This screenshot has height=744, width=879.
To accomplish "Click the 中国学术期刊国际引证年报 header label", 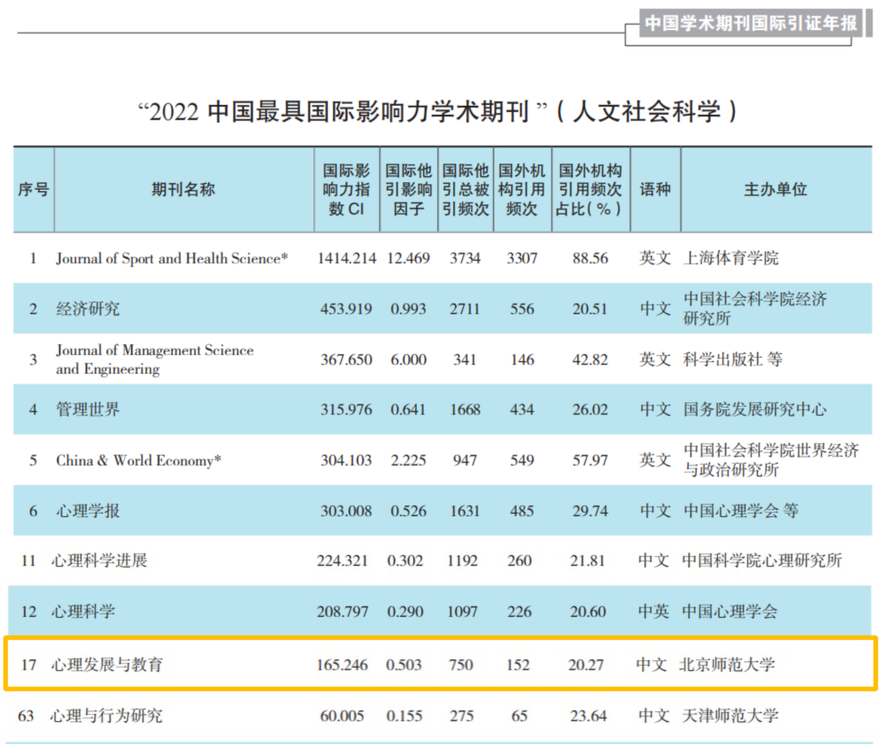I will [750, 24].
